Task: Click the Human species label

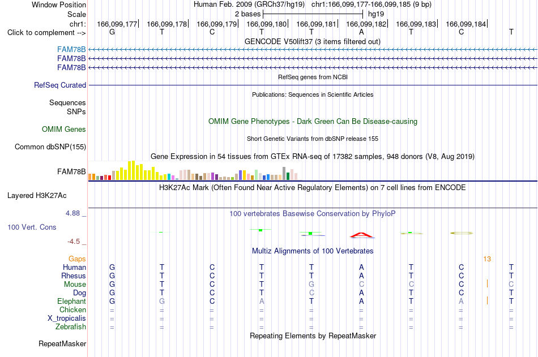Action: point(74,268)
